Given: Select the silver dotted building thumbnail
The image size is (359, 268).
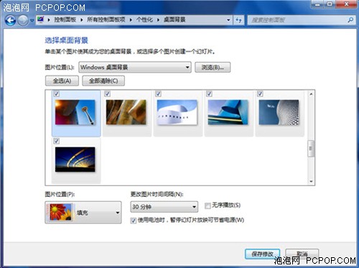Looking at the screenshot, I should (x=279, y=112).
